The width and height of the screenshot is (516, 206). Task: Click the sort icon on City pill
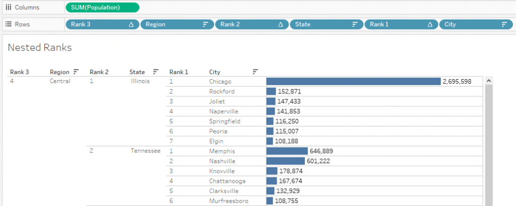coord(504,24)
